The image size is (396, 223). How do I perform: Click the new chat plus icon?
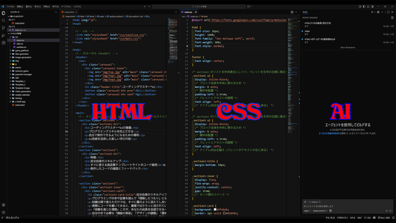(x=372, y=12)
